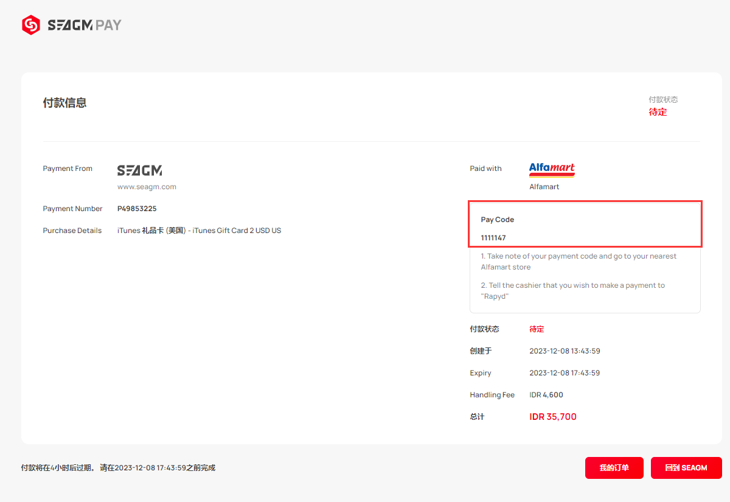Click the total amount IDR 35,700

(553, 417)
